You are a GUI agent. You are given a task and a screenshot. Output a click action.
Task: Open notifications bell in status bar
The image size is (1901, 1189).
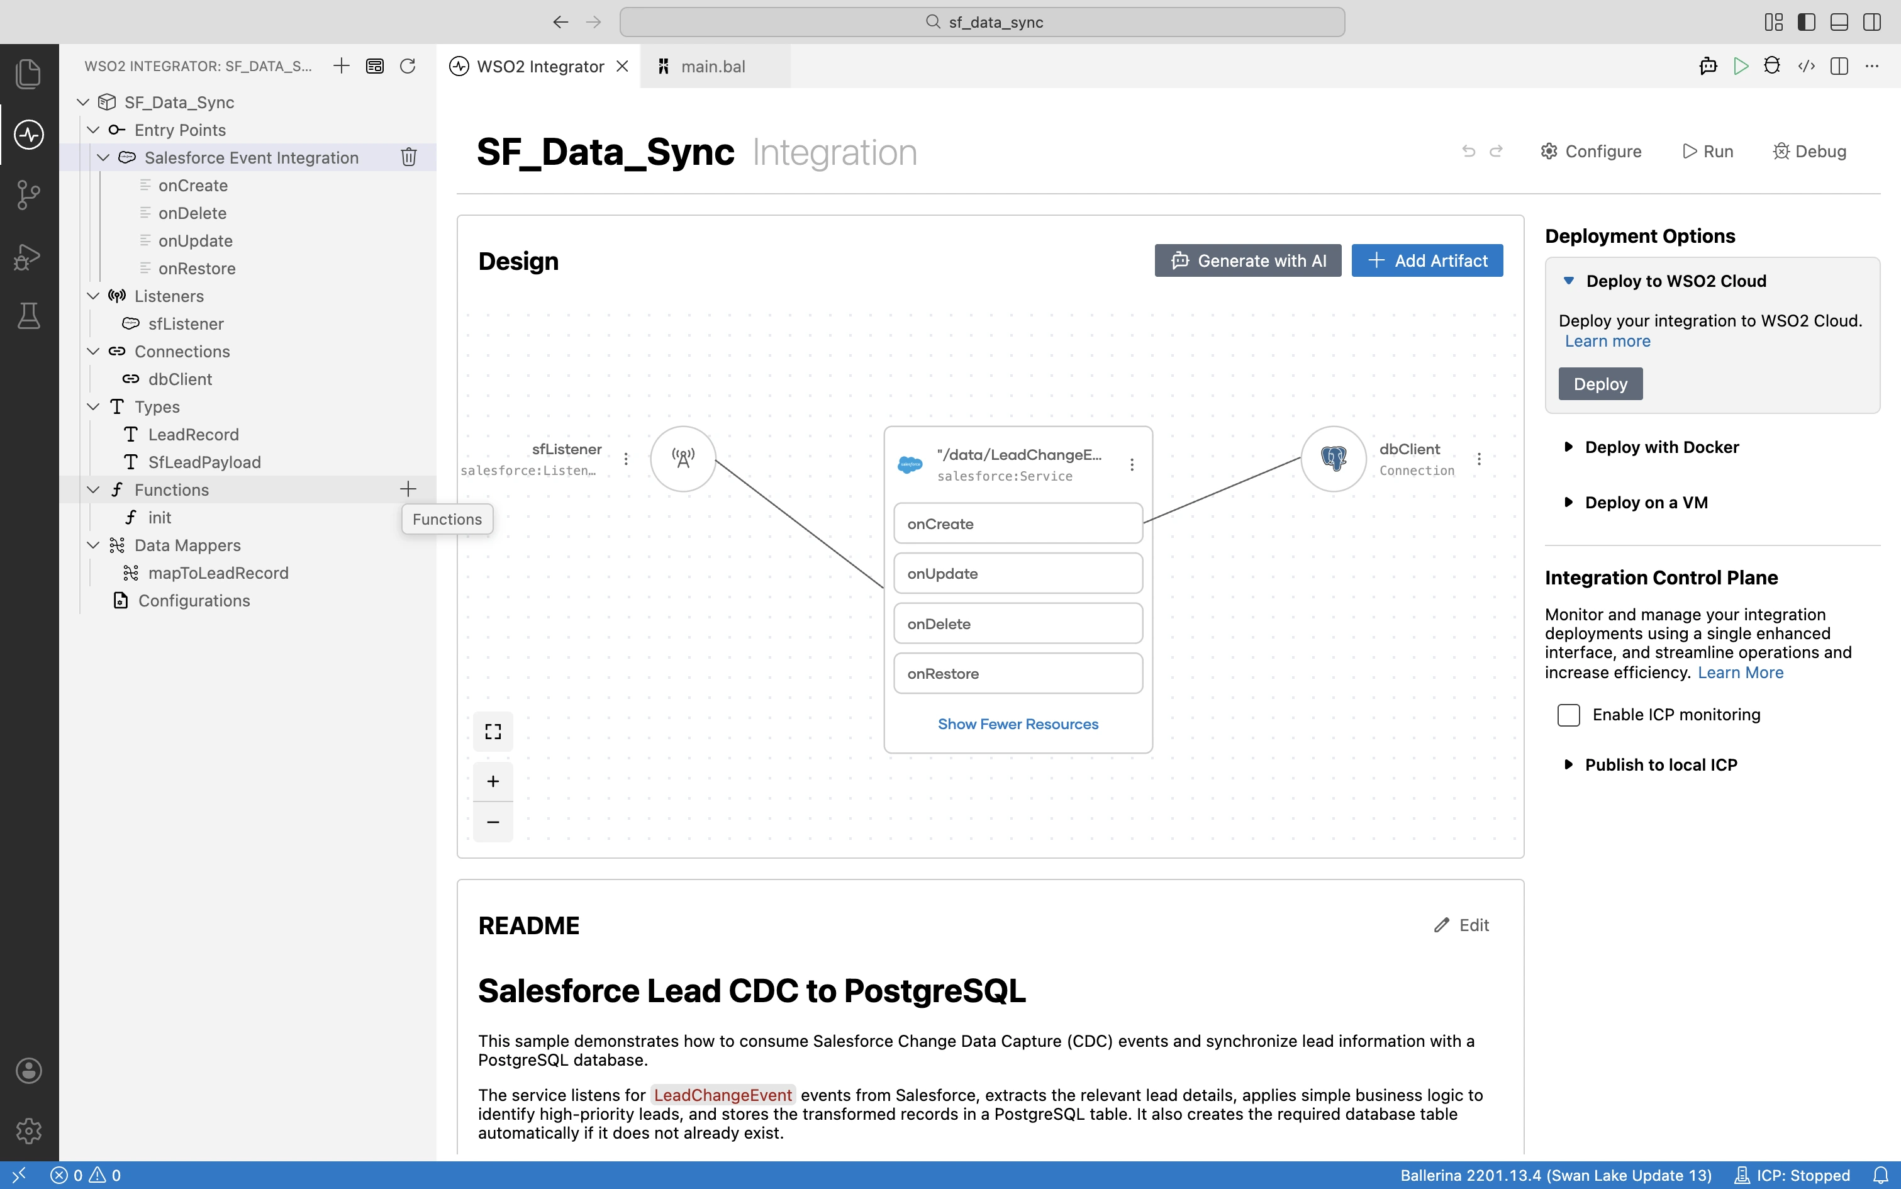tap(1881, 1175)
